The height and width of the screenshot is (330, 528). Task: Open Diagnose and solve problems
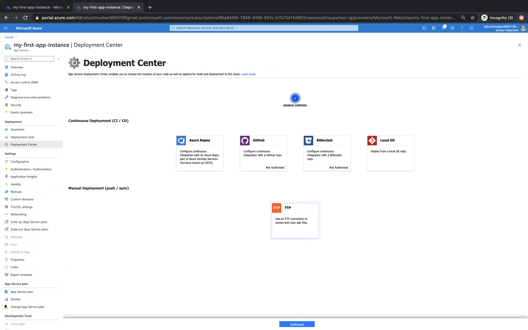pyautogui.click(x=30, y=97)
